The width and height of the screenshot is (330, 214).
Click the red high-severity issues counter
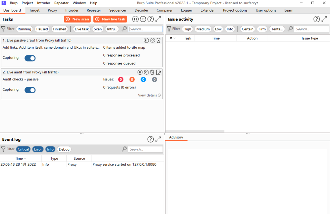click(x=121, y=79)
